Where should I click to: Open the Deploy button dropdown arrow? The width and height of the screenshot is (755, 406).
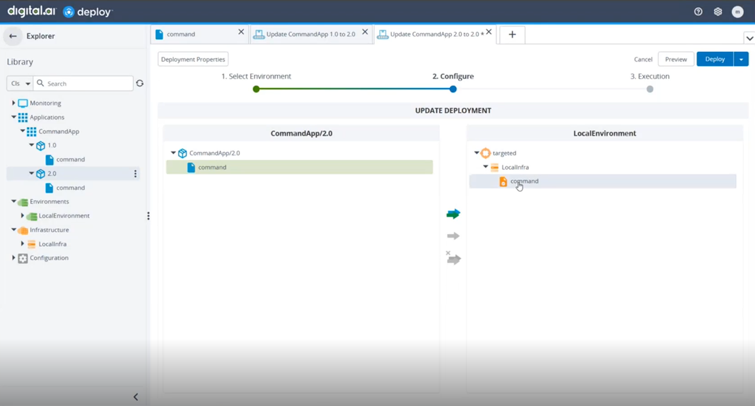pyautogui.click(x=741, y=59)
